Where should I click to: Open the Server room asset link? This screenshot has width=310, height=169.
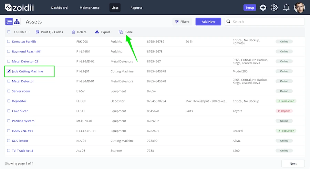pyautogui.click(x=21, y=91)
